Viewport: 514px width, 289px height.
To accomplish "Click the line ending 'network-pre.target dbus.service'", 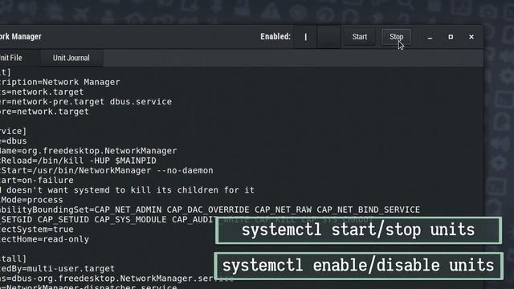I will pyautogui.click(x=86, y=102).
